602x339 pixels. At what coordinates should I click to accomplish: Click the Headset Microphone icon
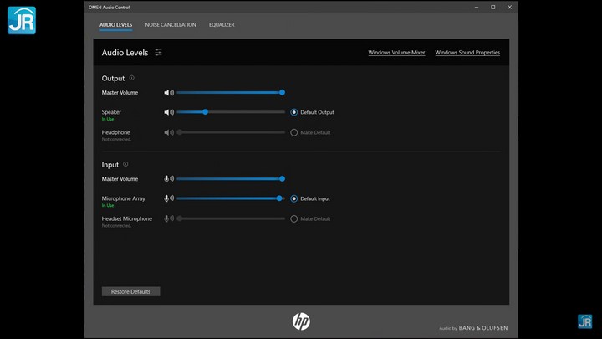point(169,219)
